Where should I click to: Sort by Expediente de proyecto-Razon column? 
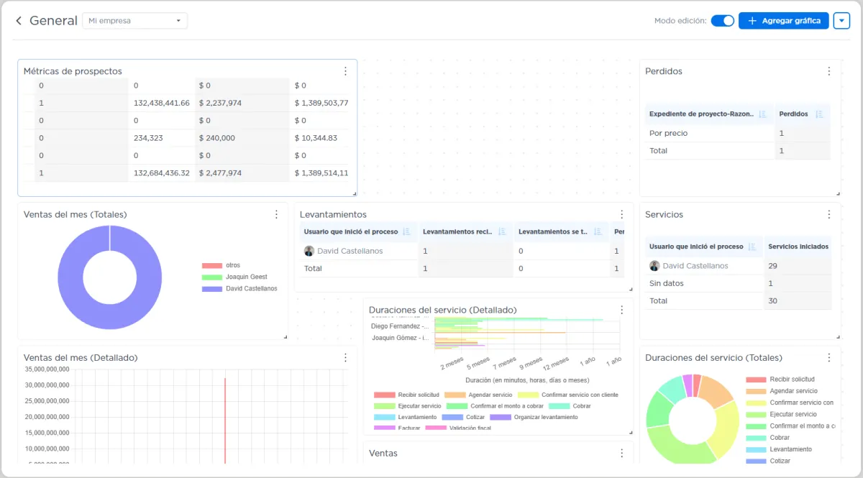pos(762,114)
